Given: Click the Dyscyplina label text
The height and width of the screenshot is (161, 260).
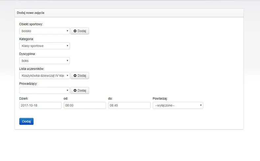Looking at the screenshot, I should pos(27,54).
